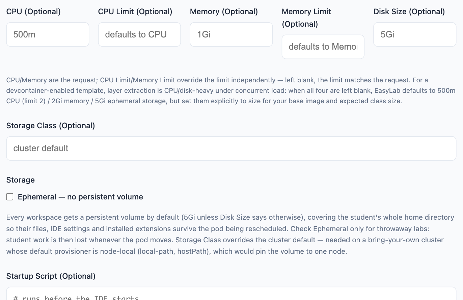The width and height of the screenshot is (463, 300).
Task: Click the 'Disk Size (Optional)' label
Action: pyautogui.click(x=409, y=11)
